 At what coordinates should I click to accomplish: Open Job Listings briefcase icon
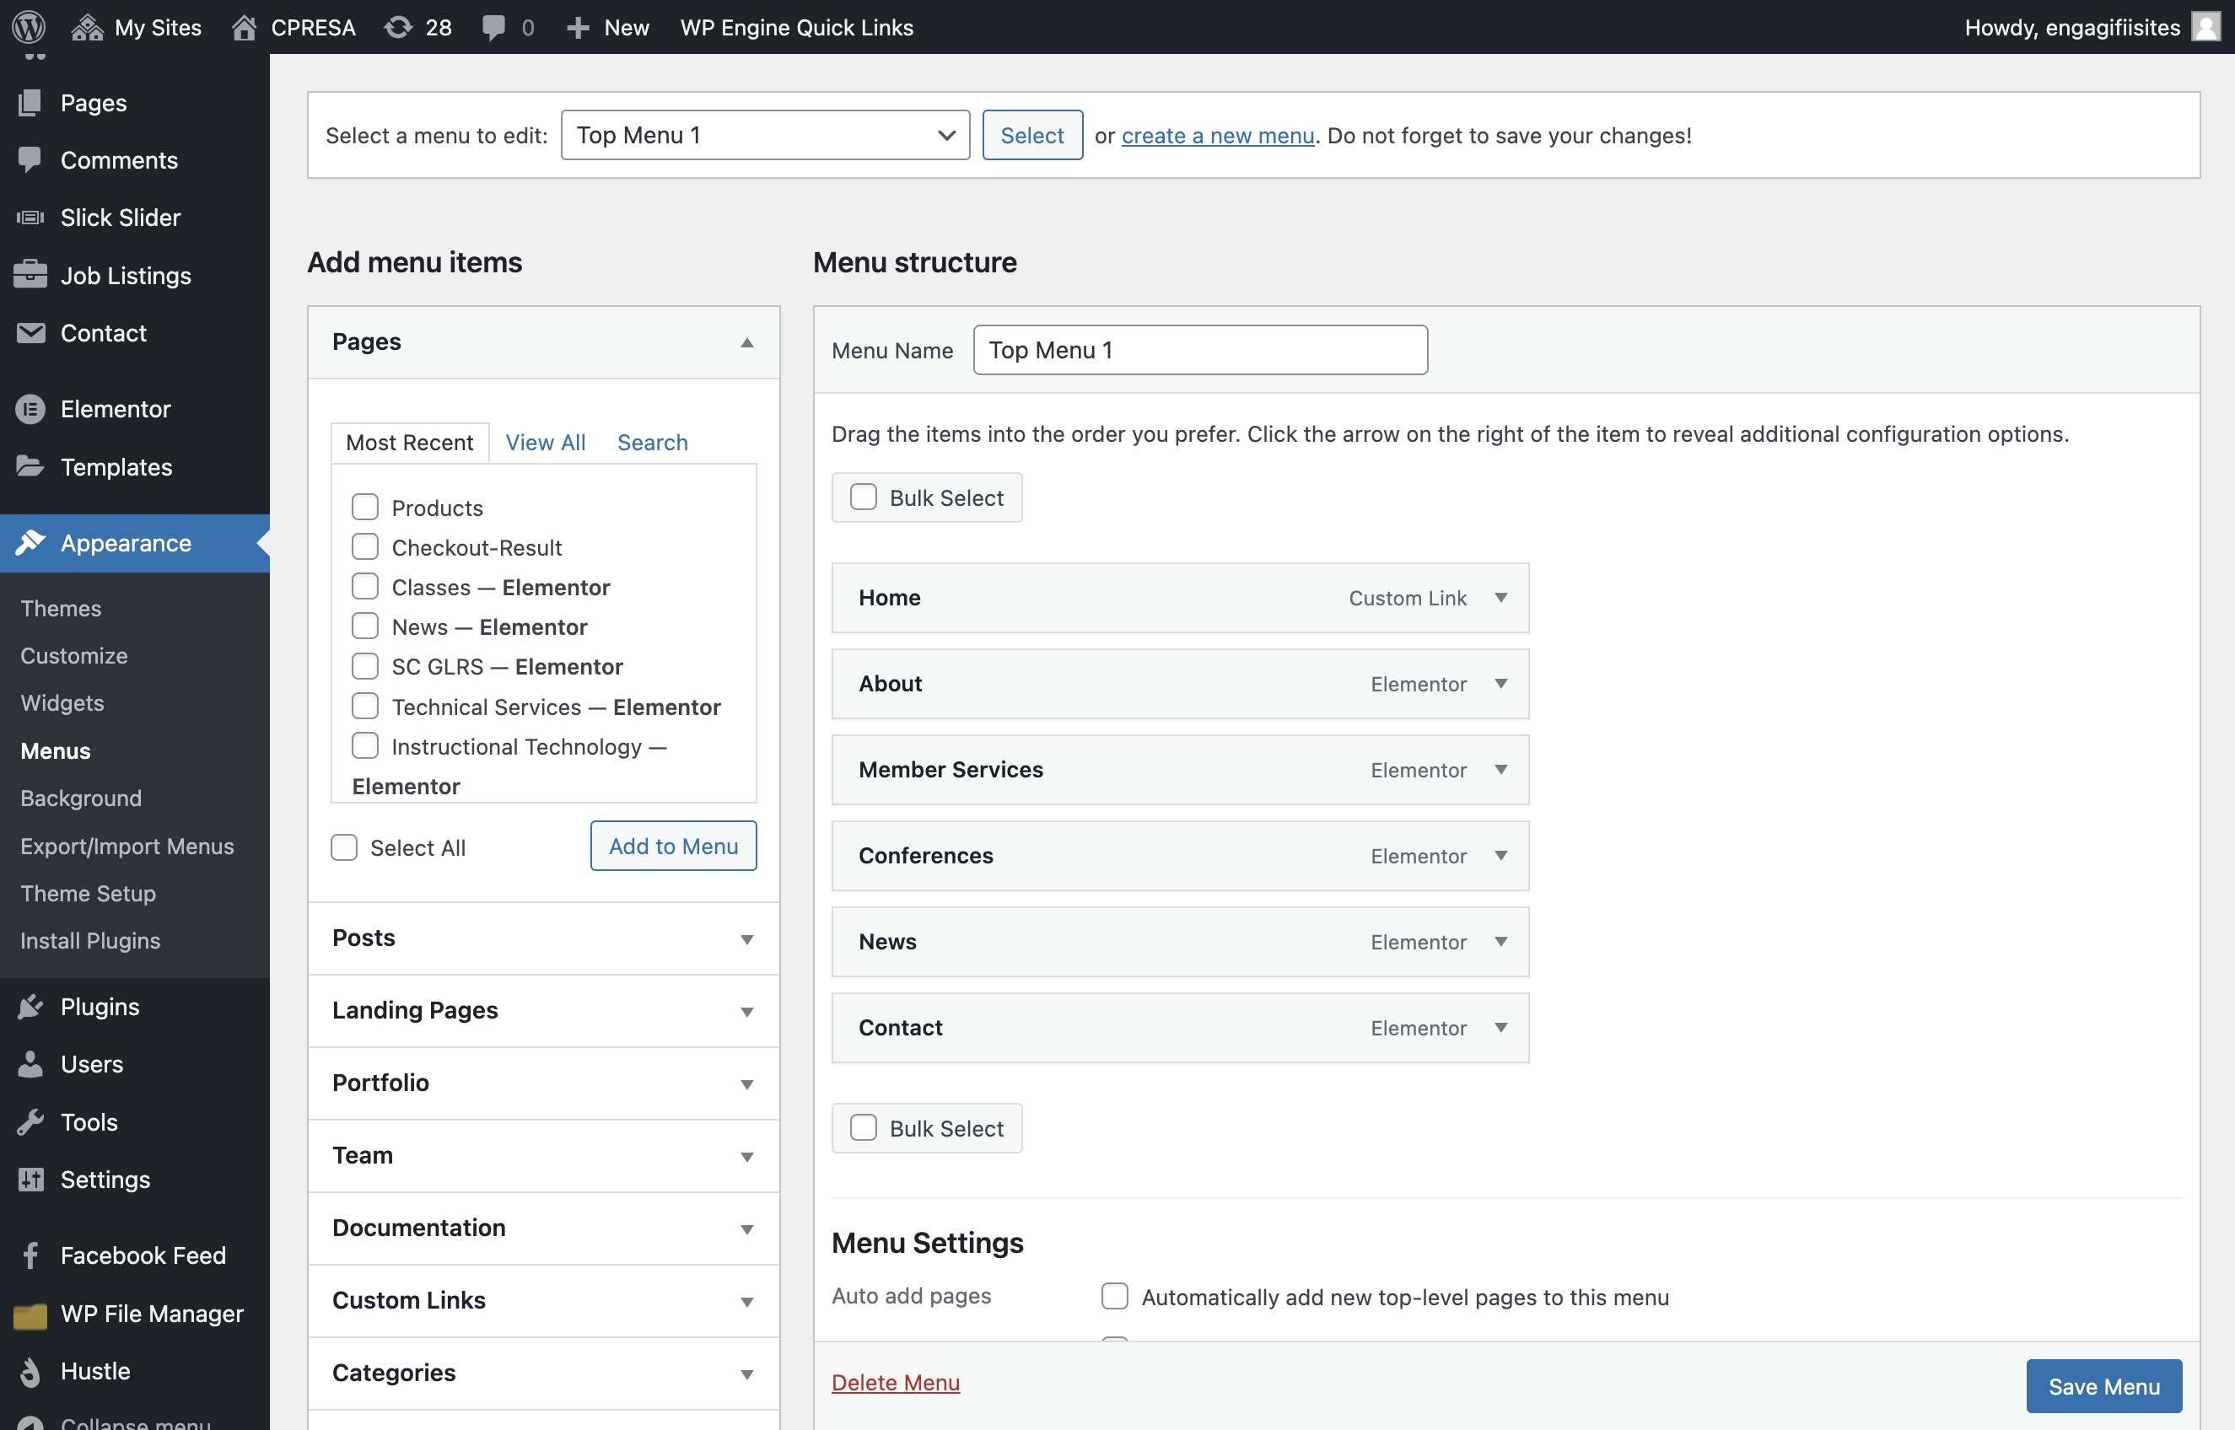30,275
